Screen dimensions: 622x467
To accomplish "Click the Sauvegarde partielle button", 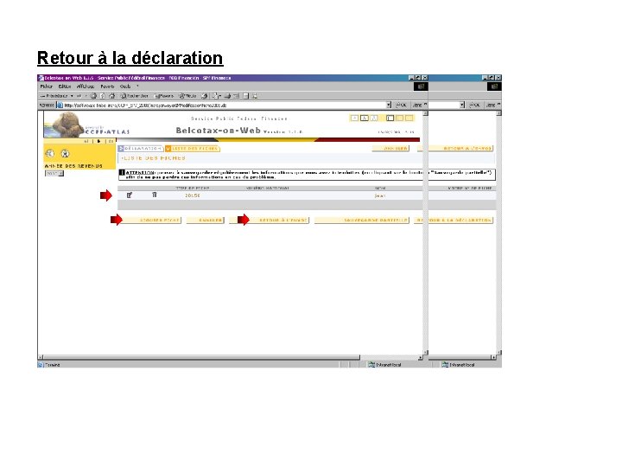I will (x=361, y=220).
